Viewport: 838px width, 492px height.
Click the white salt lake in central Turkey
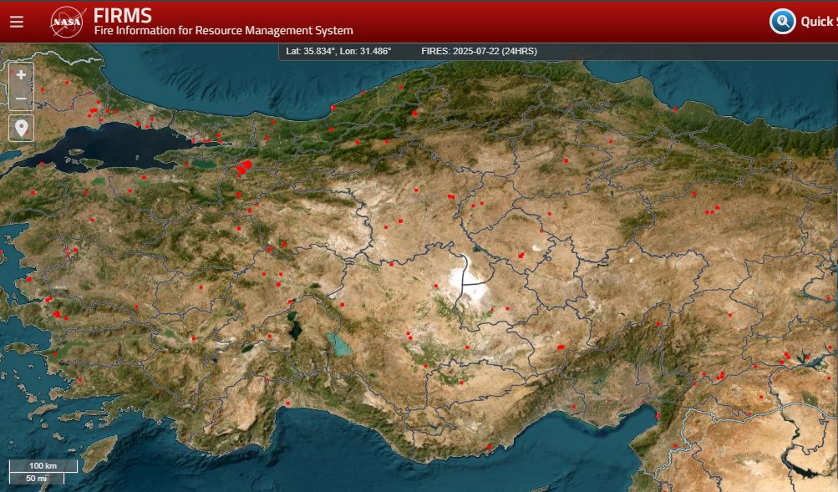point(462,278)
